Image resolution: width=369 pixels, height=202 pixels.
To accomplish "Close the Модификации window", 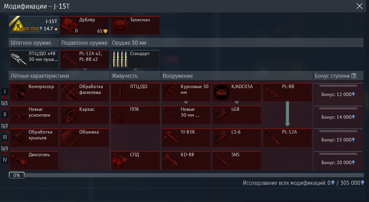I will 359,6.
